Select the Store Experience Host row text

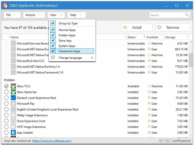pyautogui.click(x=31, y=121)
